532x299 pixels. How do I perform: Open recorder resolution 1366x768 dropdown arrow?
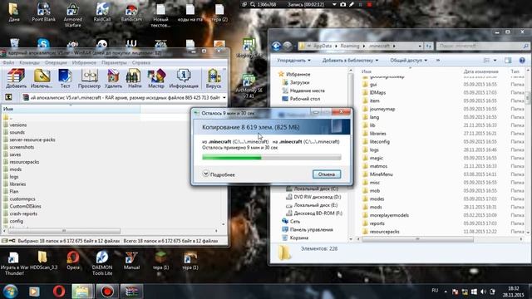(334, 5)
